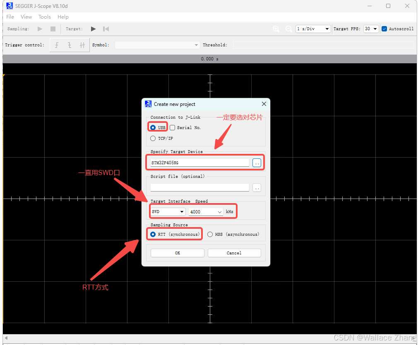Screen dimensions: 418x345
Task: Open the trigger Symbol dropdown
Action: click(157, 45)
